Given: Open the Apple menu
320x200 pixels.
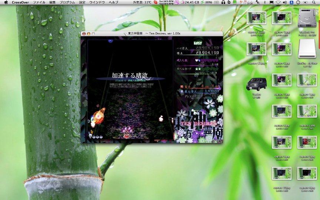Looking at the screenshot, I should [6, 2].
